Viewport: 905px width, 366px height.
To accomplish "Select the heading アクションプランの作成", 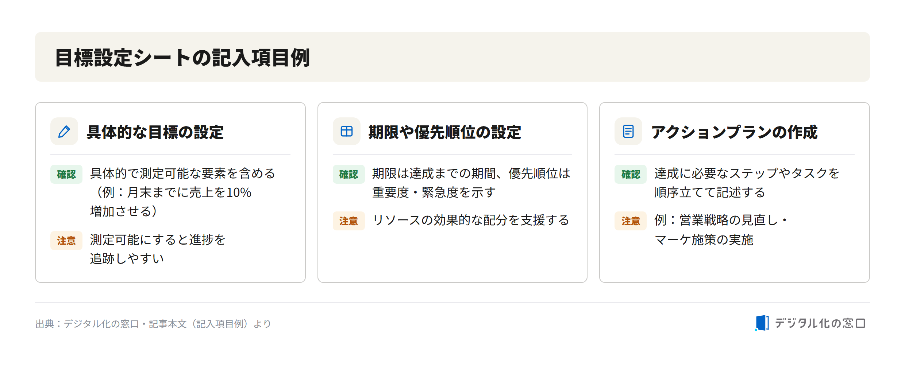I will 734,132.
